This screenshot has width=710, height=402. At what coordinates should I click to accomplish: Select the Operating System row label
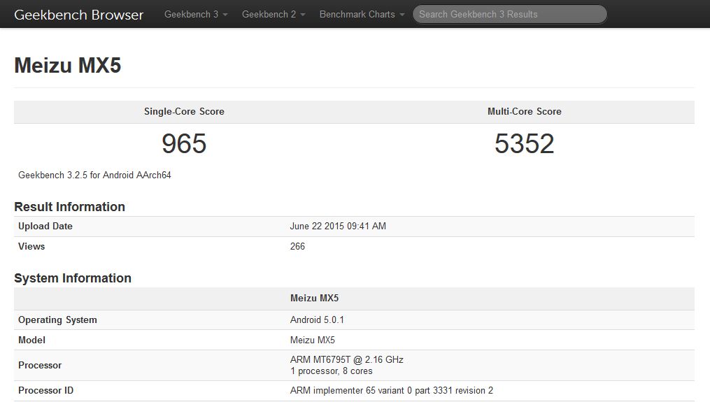tap(57, 320)
